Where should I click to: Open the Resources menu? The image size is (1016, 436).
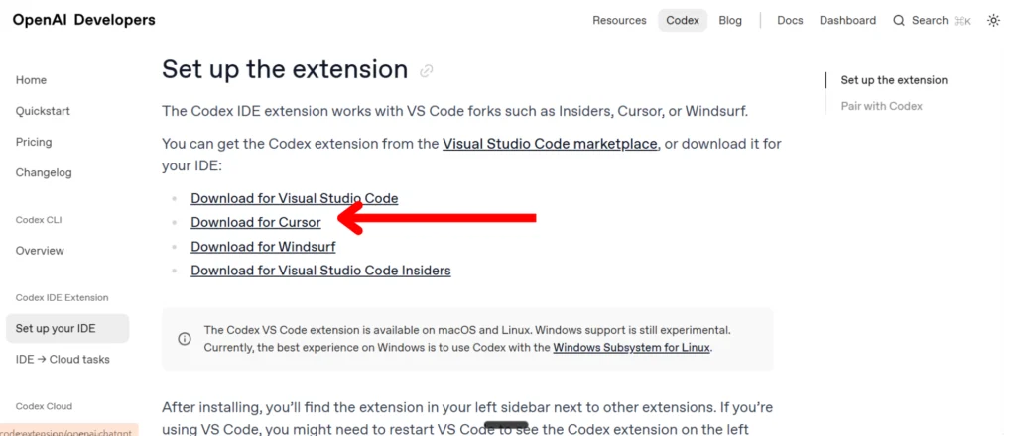[x=619, y=20]
